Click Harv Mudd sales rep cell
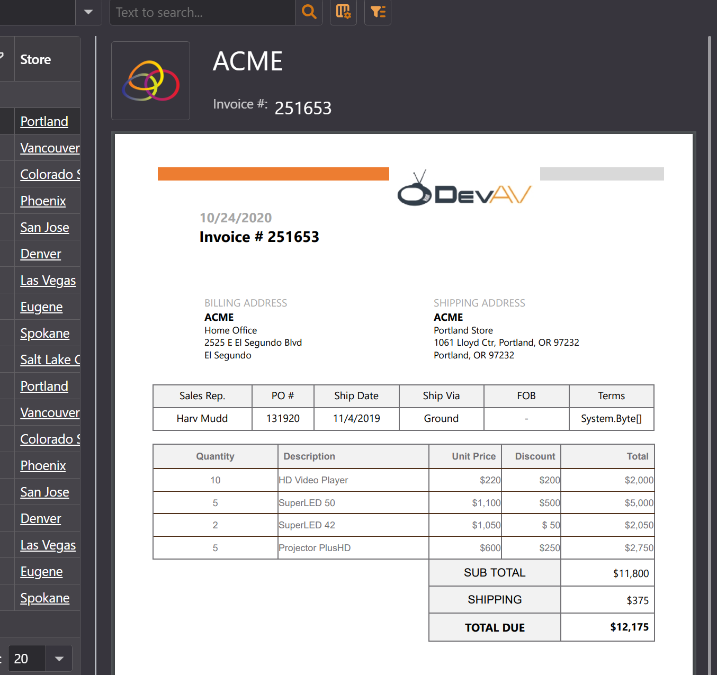The width and height of the screenshot is (717, 675). pos(202,419)
